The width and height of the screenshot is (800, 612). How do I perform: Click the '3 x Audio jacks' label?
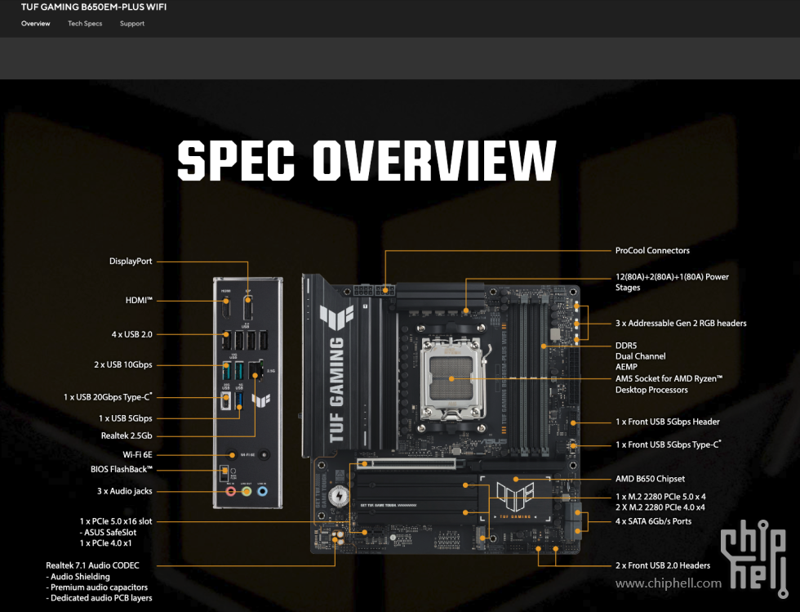coord(124,491)
